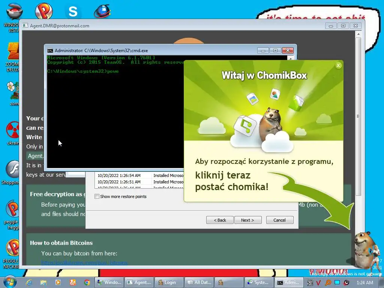Close the Administrator cmd.exe window

point(288,51)
